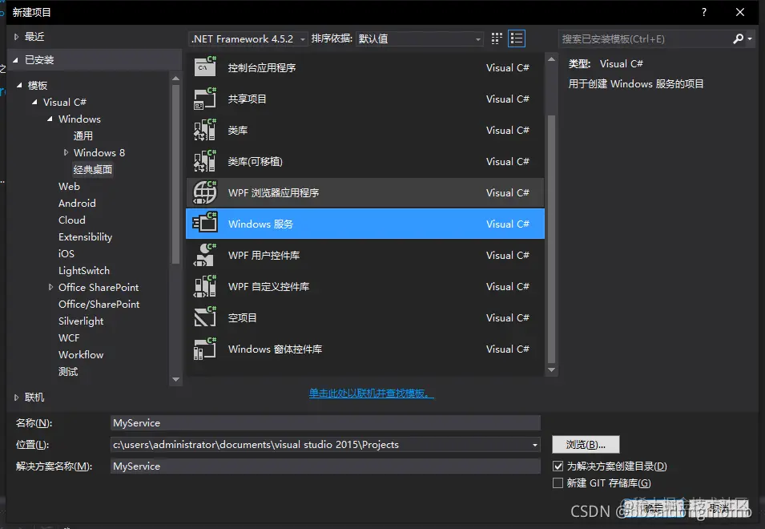Select the Silverlight category
This screenshot has height=529, width=765.
(x=81, y=321)
